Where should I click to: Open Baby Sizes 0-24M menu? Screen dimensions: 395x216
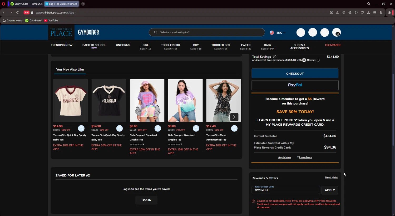click(268, 47)
